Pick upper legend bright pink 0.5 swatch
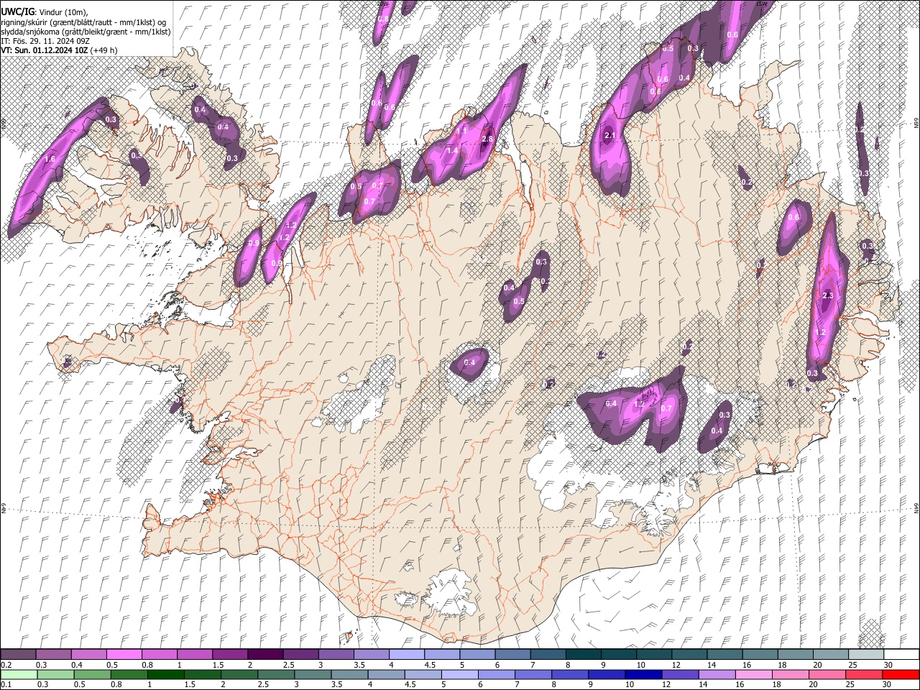The width and height of the screenshot is (920, 690). click(124, 655)
